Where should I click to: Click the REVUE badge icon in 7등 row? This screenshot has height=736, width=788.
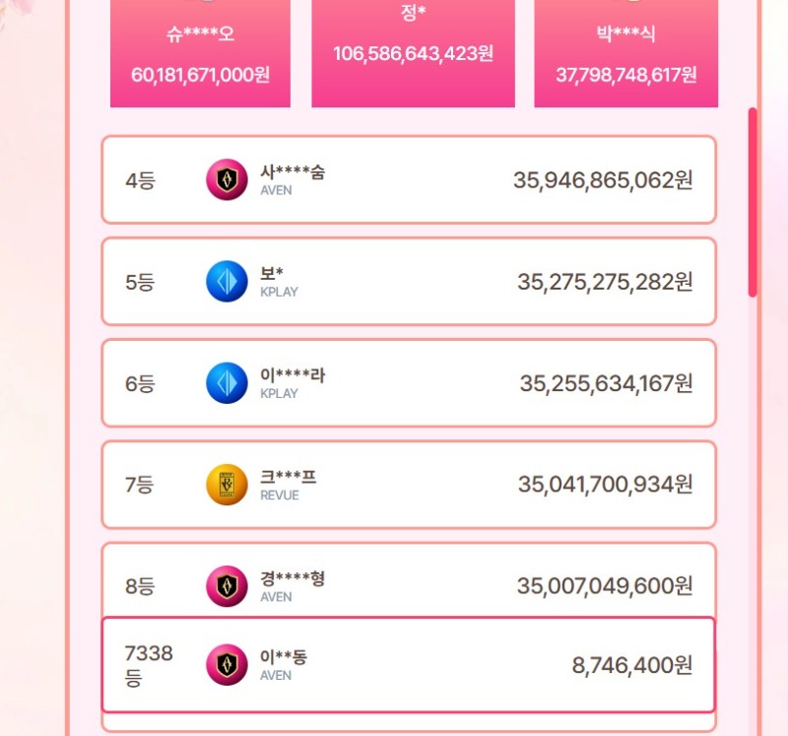tap(227, 485)
